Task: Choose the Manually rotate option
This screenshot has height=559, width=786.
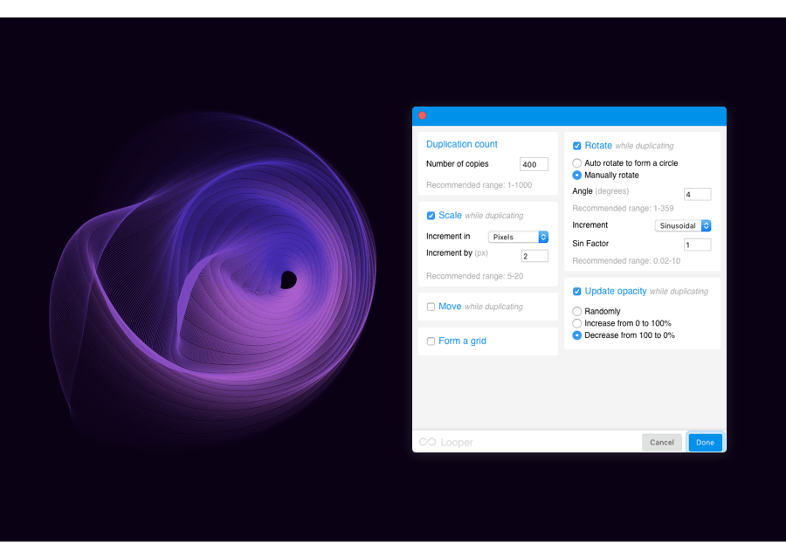Action: 577,176
